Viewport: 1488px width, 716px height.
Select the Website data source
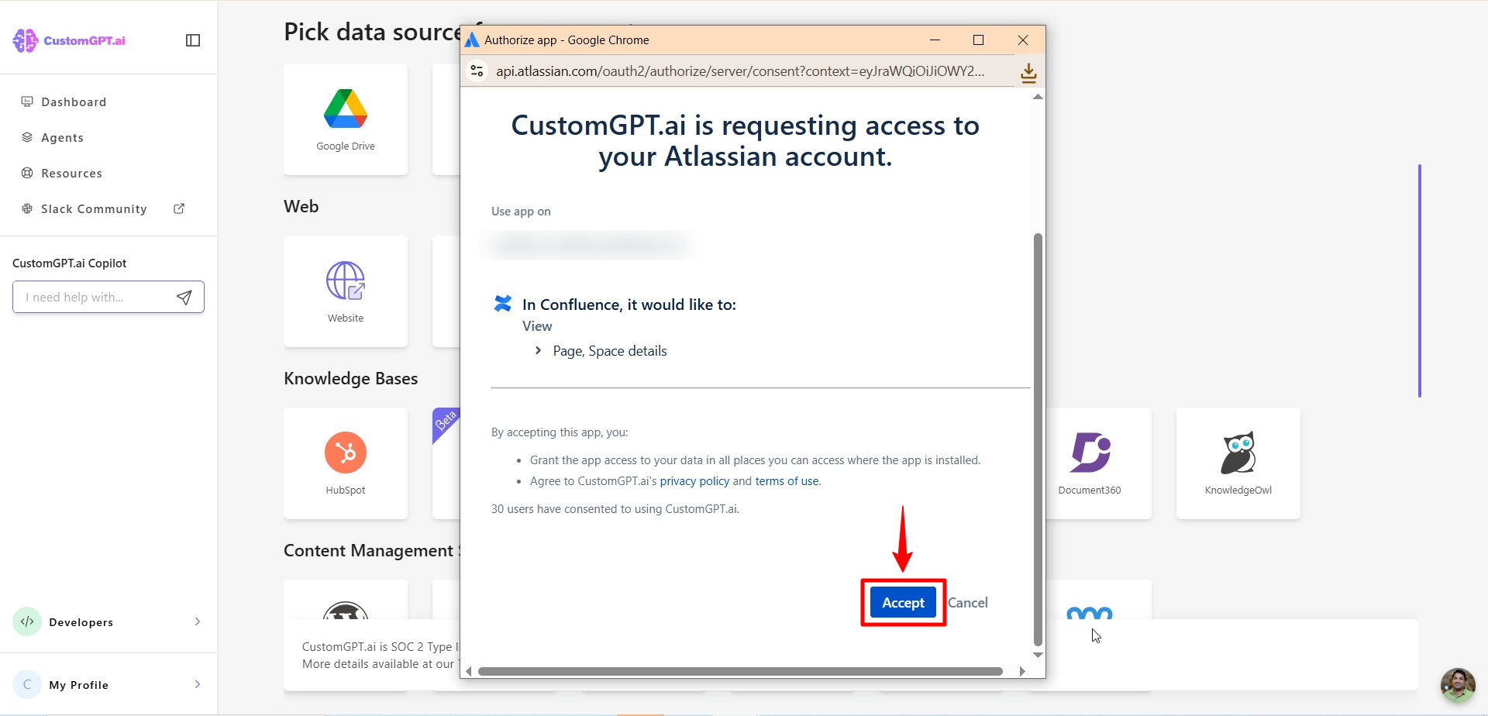point(346,291)
